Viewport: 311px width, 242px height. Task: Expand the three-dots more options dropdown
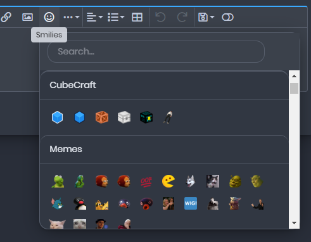[72, 17]
